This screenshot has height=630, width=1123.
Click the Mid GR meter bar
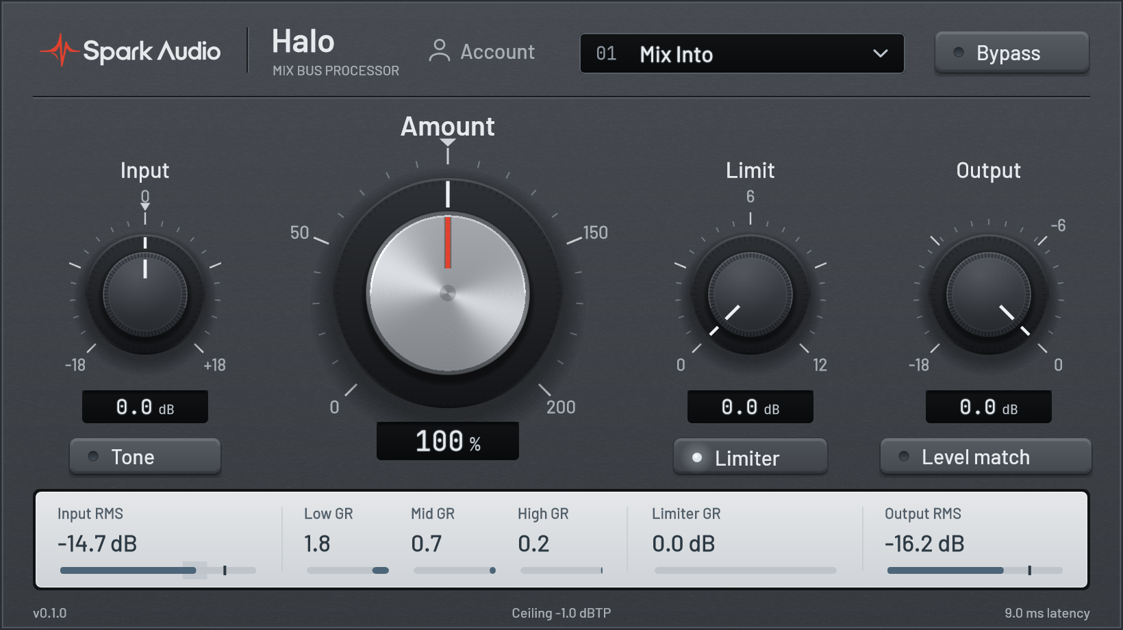click(x=455, y=570)
